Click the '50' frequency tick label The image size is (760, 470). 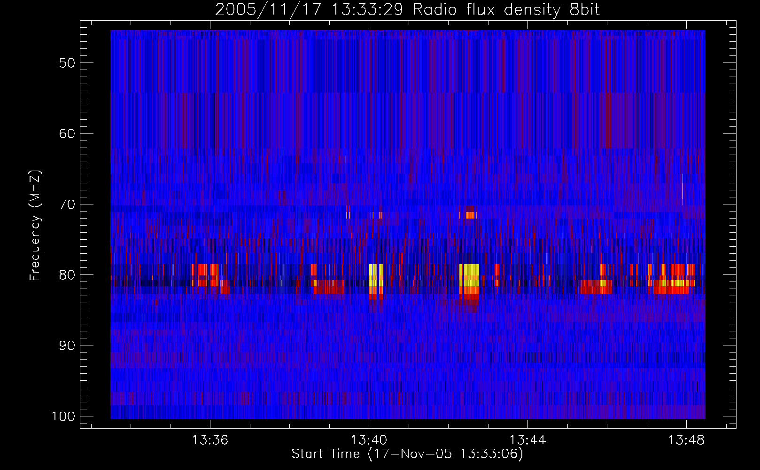coord(67,63)
